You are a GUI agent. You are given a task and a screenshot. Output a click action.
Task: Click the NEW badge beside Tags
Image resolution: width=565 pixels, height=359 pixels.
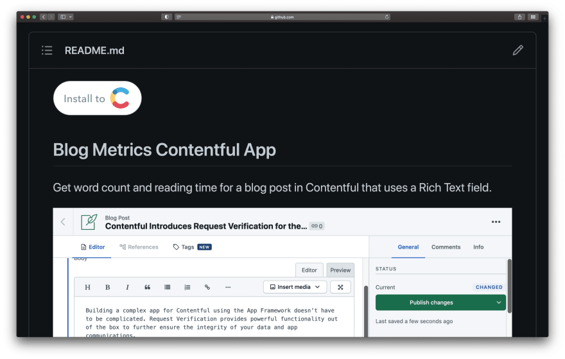[x=204, y=247]
